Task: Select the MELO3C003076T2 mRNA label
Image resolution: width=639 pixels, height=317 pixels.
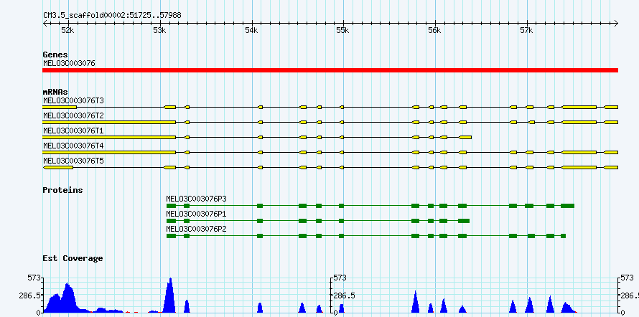Action: coord(73,115)
